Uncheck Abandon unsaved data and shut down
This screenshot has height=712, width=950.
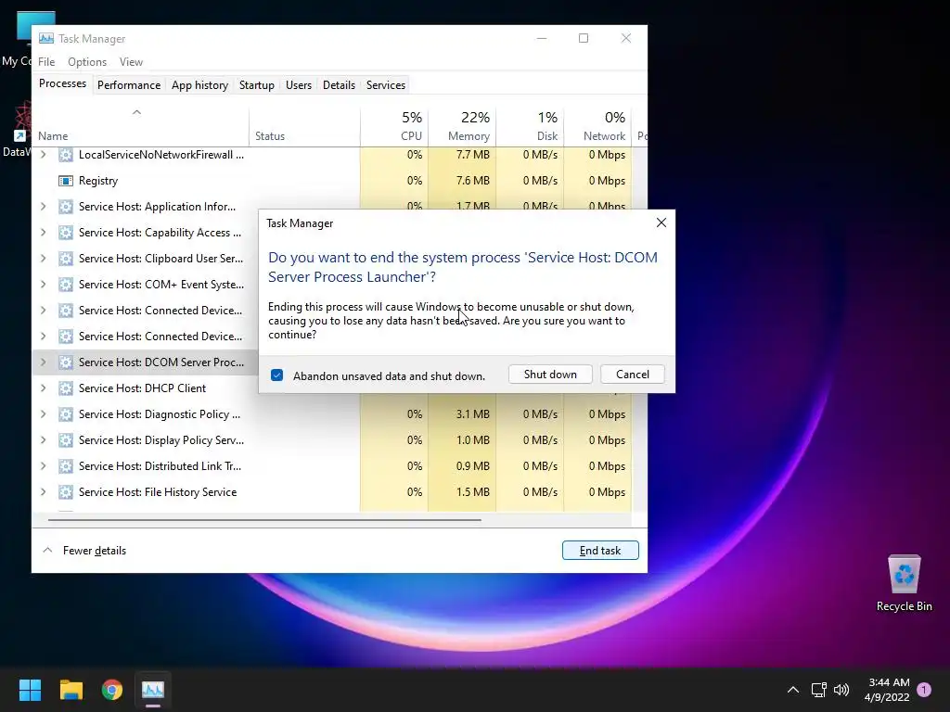click(x=276, y=375)
